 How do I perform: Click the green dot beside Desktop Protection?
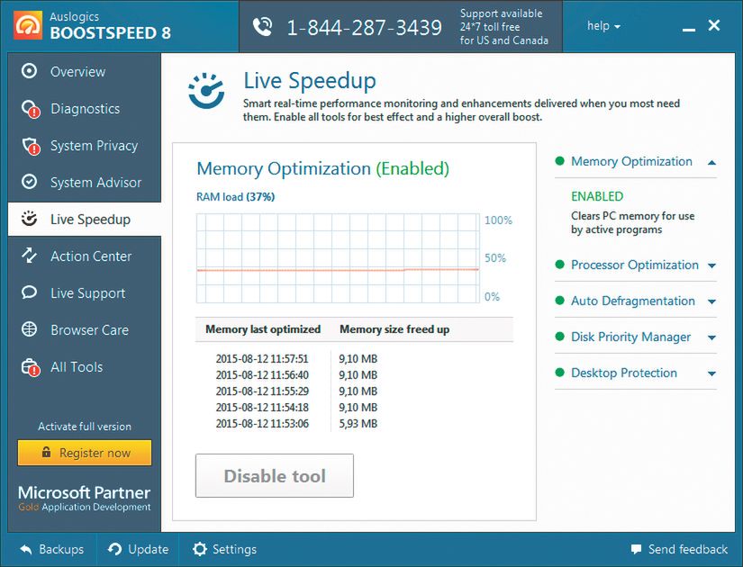[x=559, y=373]
